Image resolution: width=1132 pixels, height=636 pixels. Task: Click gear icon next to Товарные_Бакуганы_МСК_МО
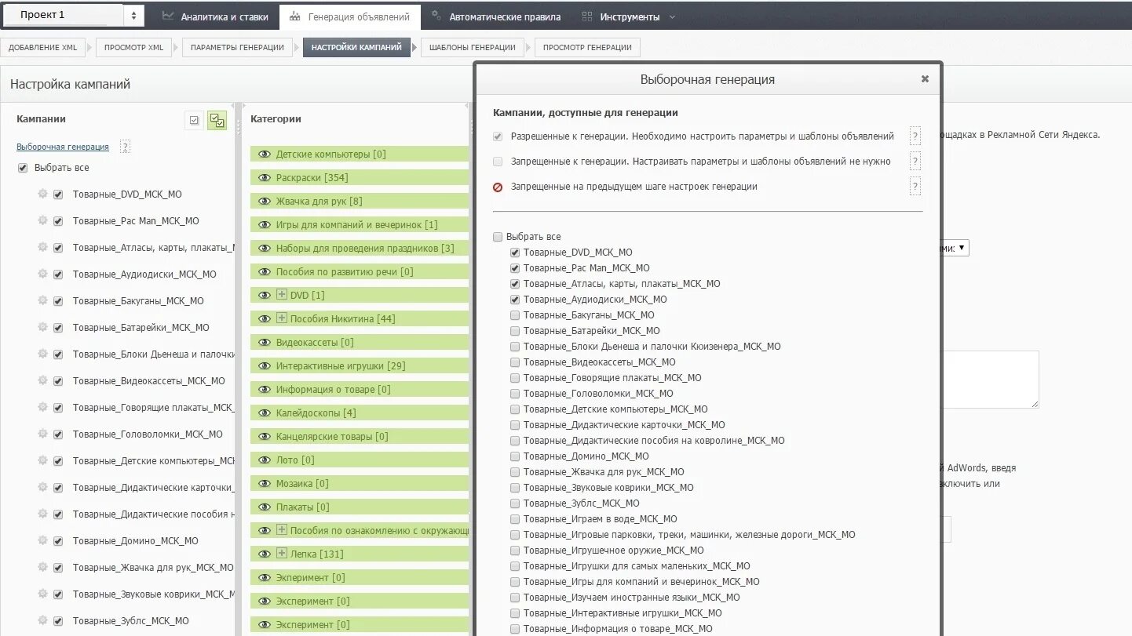coord(42,300)
